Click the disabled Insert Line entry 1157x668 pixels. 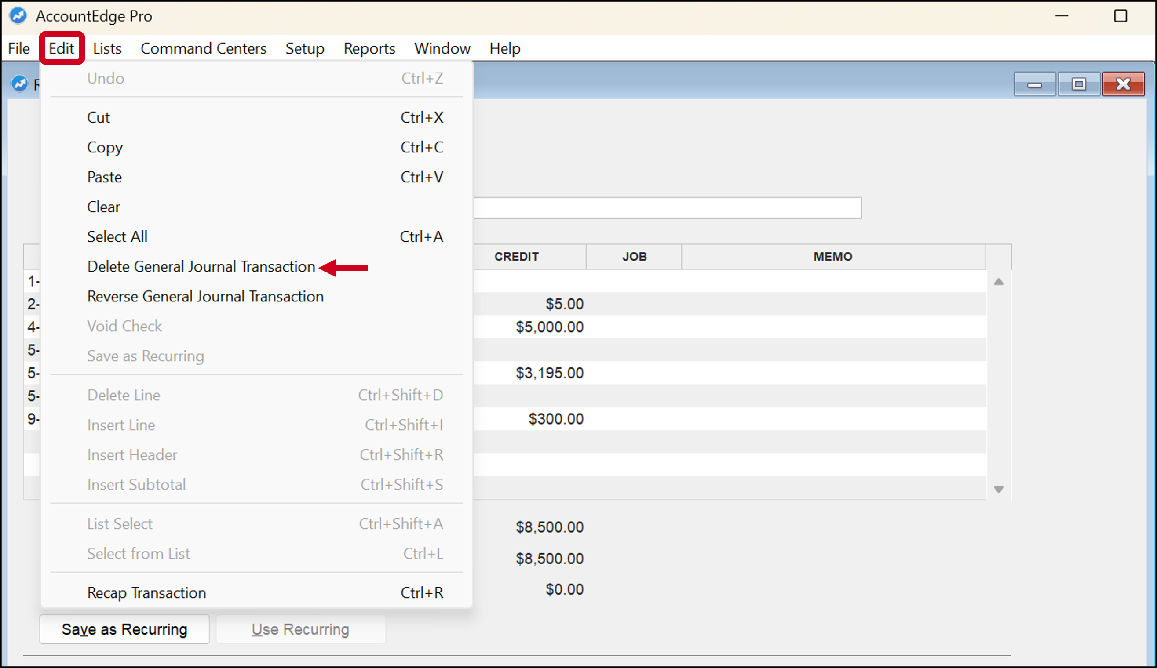coord(256,425)
